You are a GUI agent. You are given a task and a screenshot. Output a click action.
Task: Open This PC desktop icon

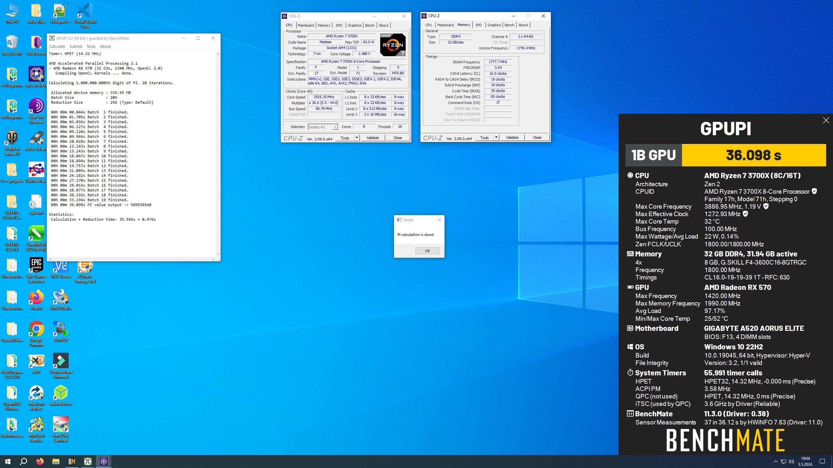12,14
